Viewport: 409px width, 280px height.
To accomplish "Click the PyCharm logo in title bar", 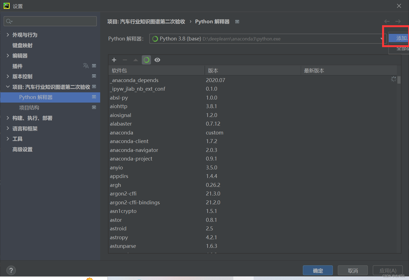I will tap(6, 6).
